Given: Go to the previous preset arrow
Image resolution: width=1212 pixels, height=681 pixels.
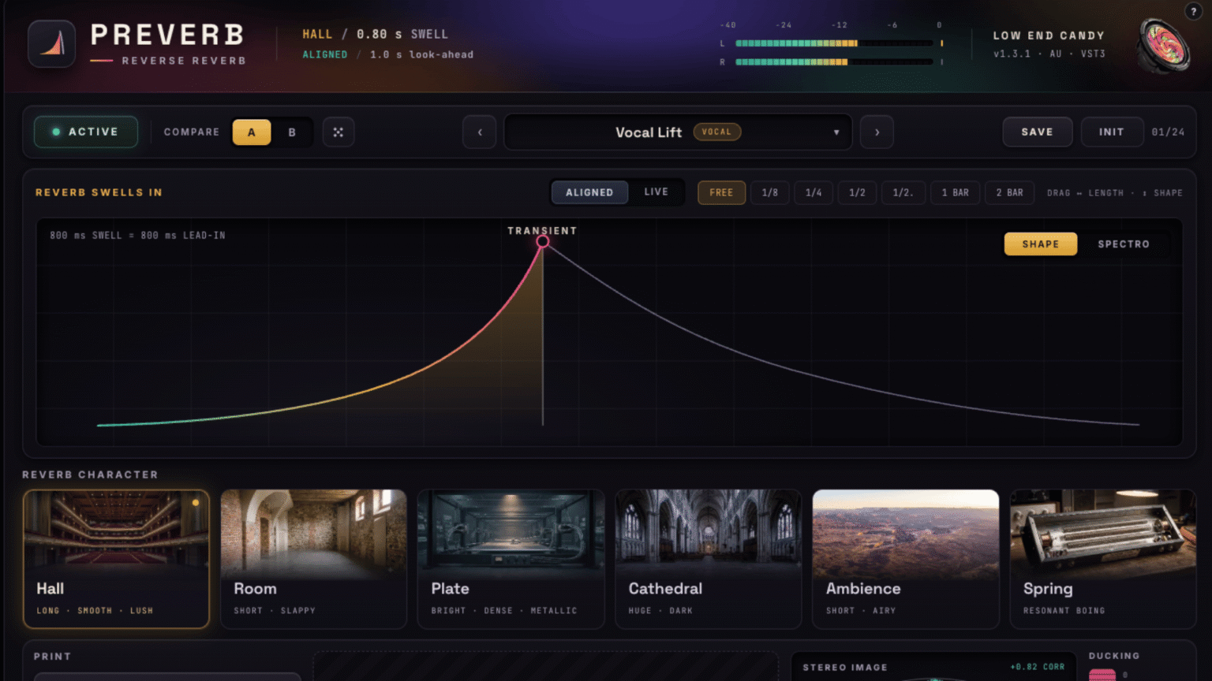Looking at the screenshot, I should pyautogui.click(x=480, y=132).
